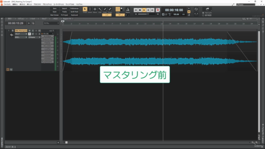Toggle the R automation read button
The width and height of the screenshot is (265, 149).
tap(29, 34)
